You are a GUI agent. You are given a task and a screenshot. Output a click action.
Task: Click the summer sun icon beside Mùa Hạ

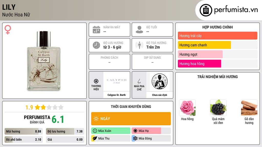point(135,131)
